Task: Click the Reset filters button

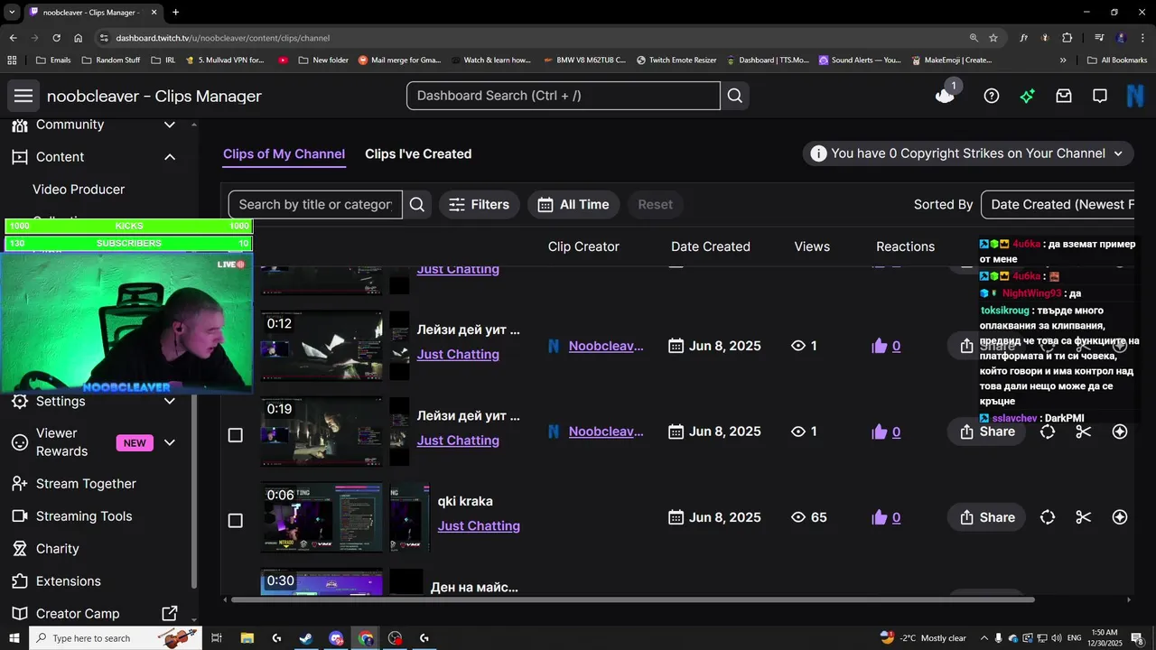Action: 656,205
